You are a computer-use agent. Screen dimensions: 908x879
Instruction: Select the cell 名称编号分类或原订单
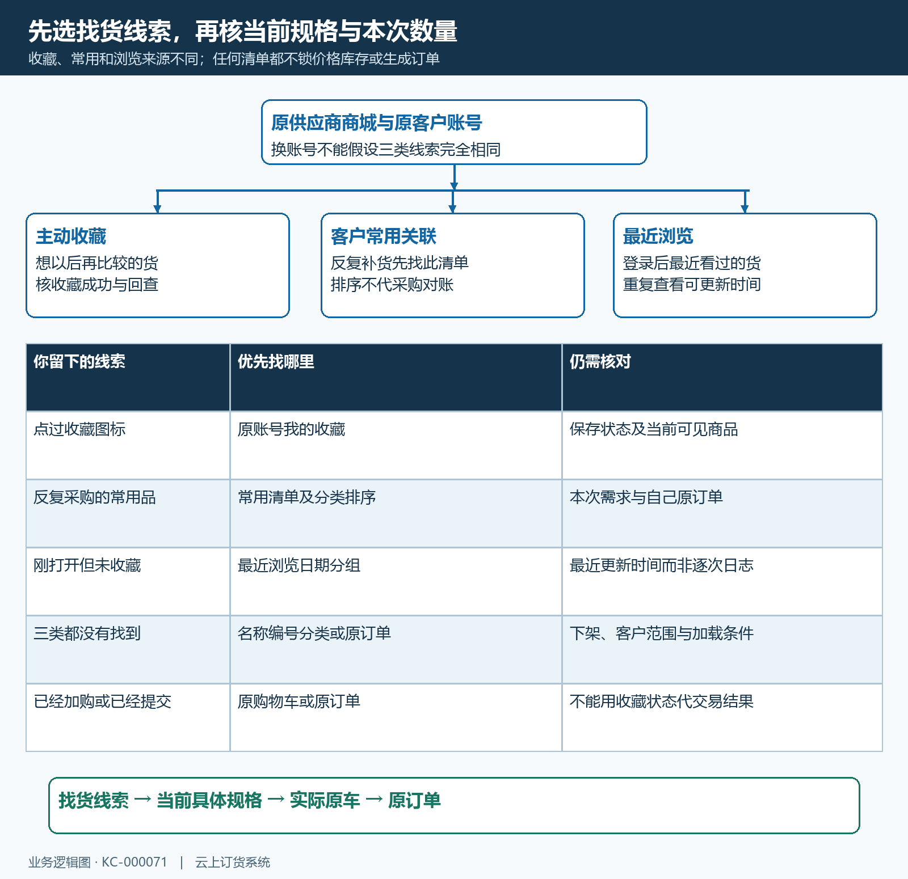pyautogui.click(x=396, y=649)
